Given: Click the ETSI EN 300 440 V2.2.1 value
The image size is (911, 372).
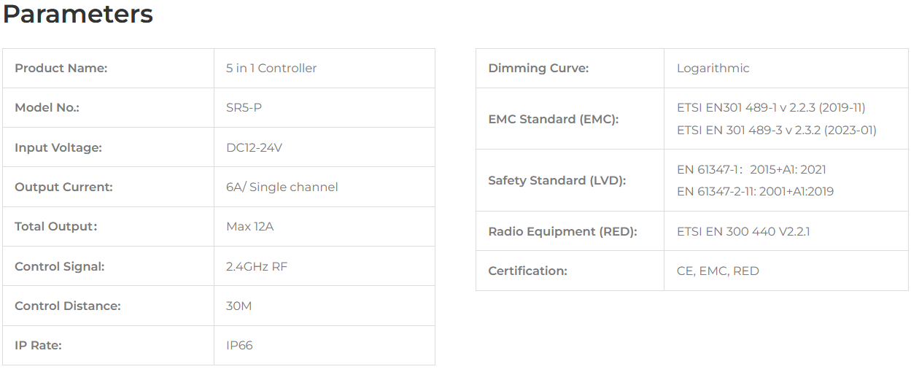Looking at the screenshot, I should point(743,231).
